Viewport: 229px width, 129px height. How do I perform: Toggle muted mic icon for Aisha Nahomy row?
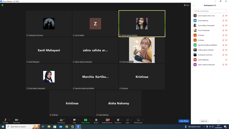click(x=223, y=21)
